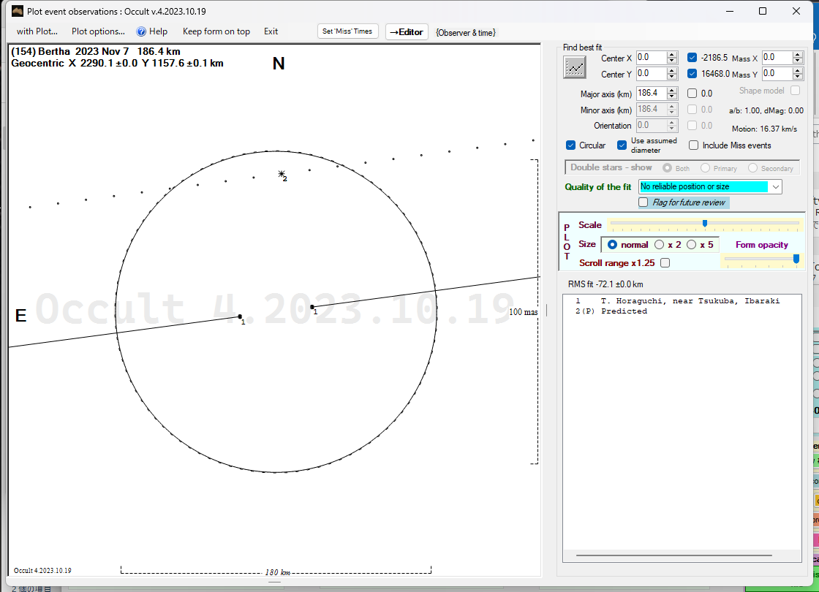Click the predicted star marker on the plot
The width and height of the screenshot is (819, 592).
pyautogui.click(x=282, y=174)
